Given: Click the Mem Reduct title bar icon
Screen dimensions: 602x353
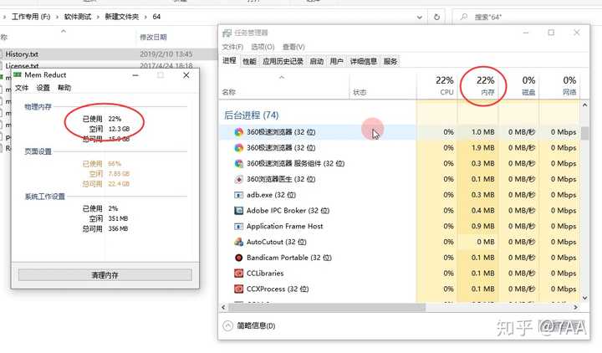Looking at the screenshot, I should click(x=18, y=75).
